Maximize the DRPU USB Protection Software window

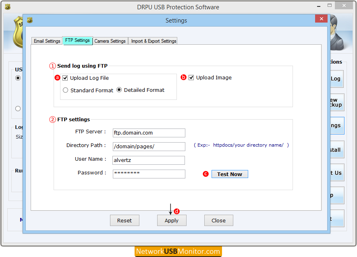click(330, 6)
